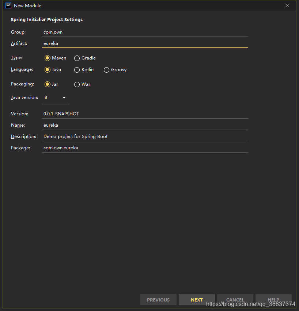
Task: Click the Spring Initializr Project Settings heading
Action: 47,20
